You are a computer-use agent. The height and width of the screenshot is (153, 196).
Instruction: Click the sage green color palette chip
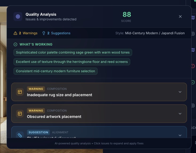[73, 52]
